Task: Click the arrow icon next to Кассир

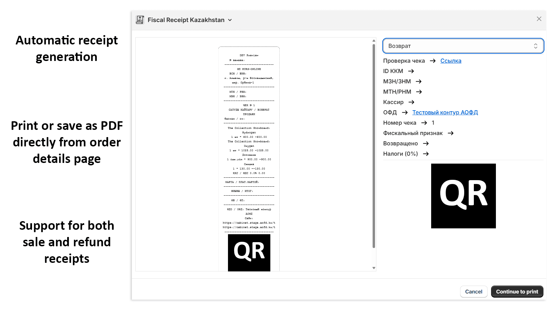Action: [x=411, y=102]
